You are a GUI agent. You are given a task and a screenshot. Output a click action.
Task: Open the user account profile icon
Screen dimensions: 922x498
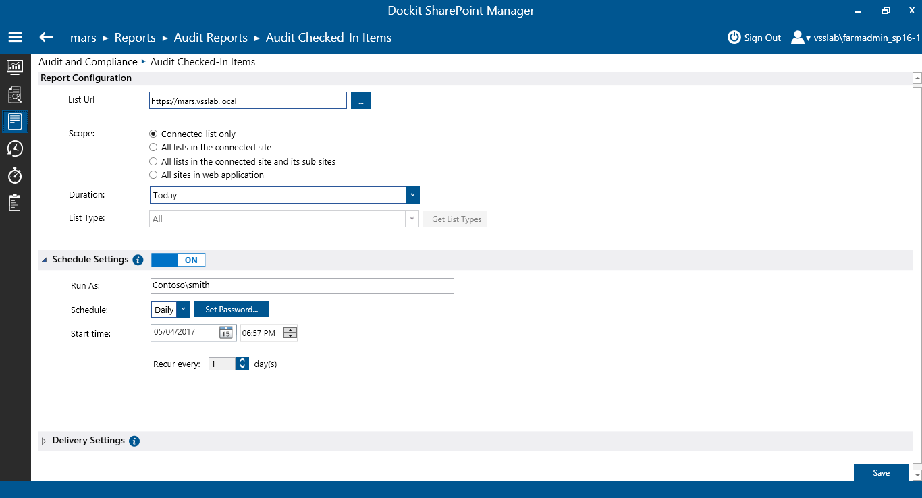click(798, 37)
